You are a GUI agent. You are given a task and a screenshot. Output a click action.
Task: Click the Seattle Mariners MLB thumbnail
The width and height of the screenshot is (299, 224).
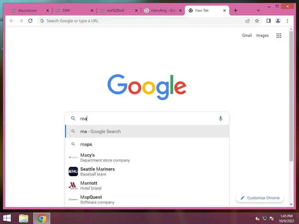[73, 171]
